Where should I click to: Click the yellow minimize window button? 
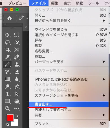[12, 10]
